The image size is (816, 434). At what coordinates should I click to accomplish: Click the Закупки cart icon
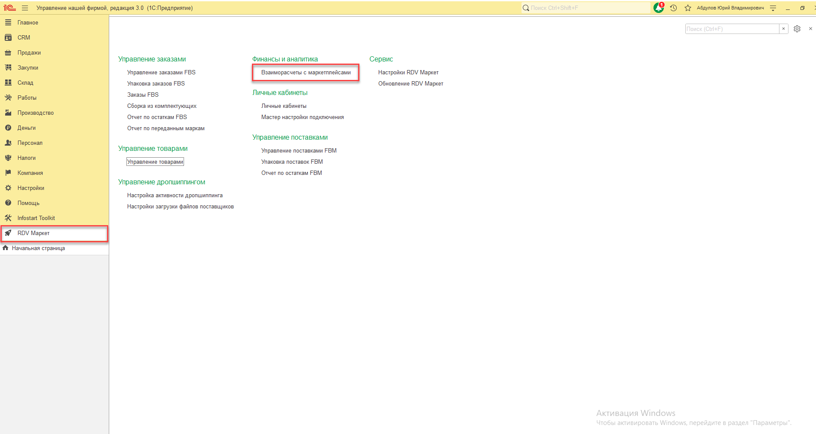pos(8,67)
